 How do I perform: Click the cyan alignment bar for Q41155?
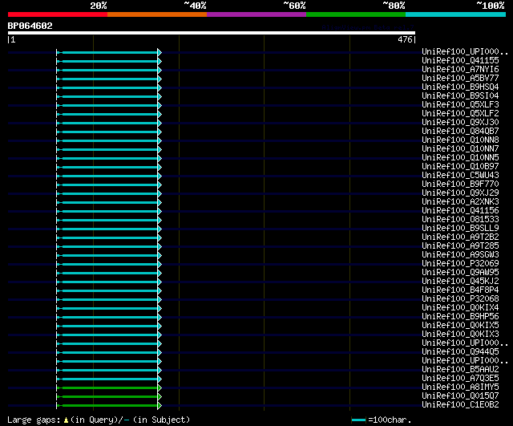point(109,61)
